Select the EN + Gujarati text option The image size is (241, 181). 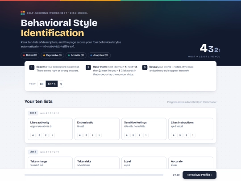click(x=52, y=84)
